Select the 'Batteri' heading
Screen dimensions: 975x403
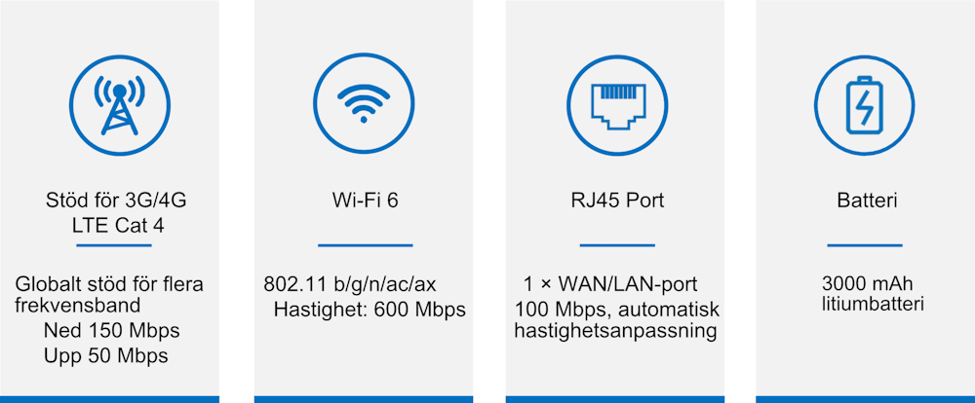866,201
